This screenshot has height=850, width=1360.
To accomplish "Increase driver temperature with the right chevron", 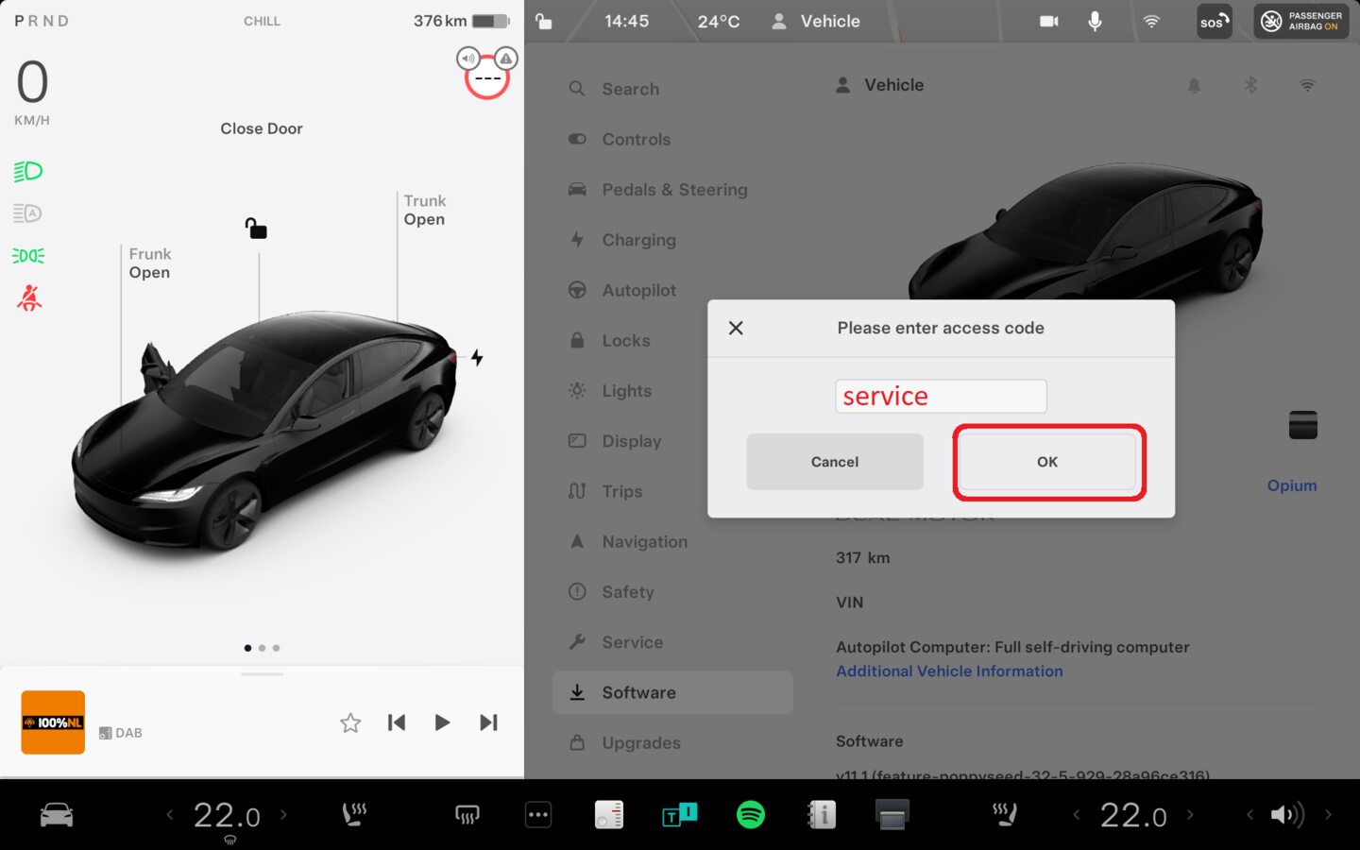I will [283, 814].
